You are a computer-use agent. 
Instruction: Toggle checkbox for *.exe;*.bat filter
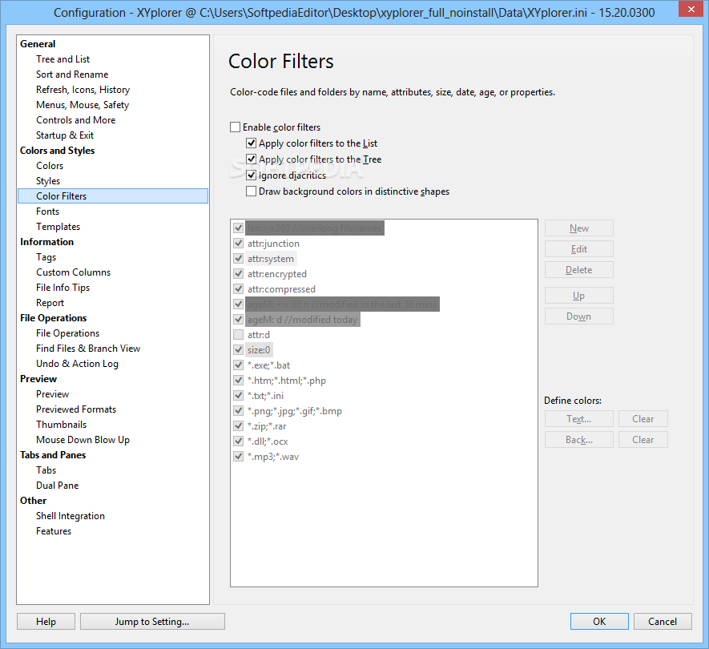point(238,365)
